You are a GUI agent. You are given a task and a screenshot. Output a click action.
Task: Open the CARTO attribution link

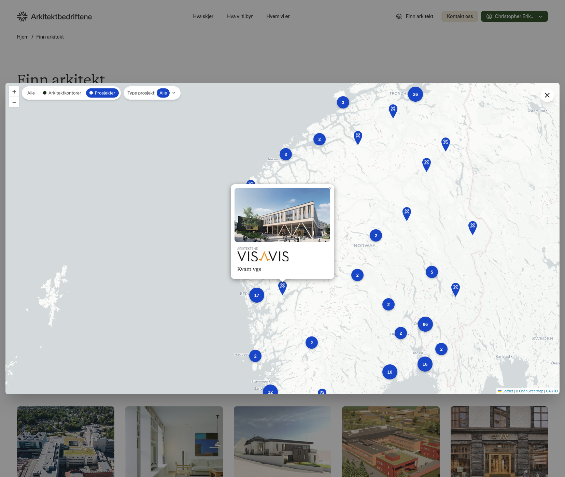pos(552,391)
